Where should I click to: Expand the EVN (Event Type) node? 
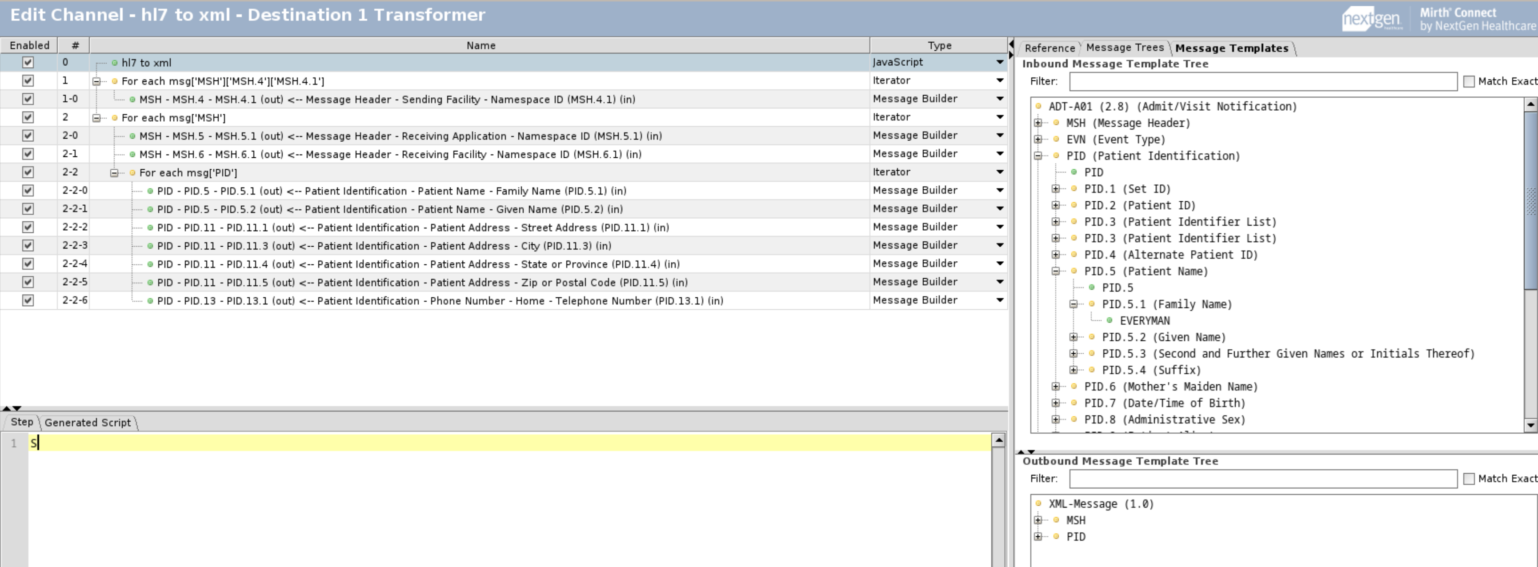[1038, 140]
